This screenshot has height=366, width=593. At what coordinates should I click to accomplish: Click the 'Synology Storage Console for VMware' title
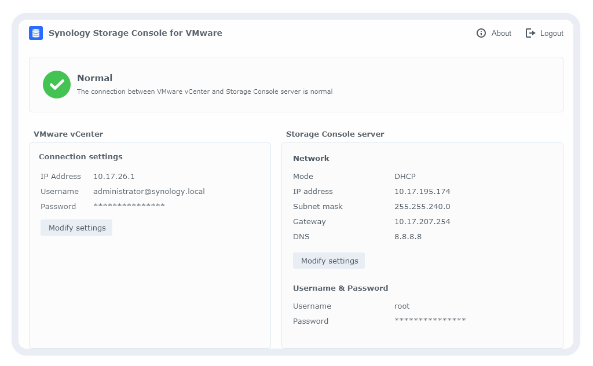click(x=136, y=33)
